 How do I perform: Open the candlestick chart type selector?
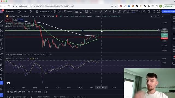[x=31, y=11]
